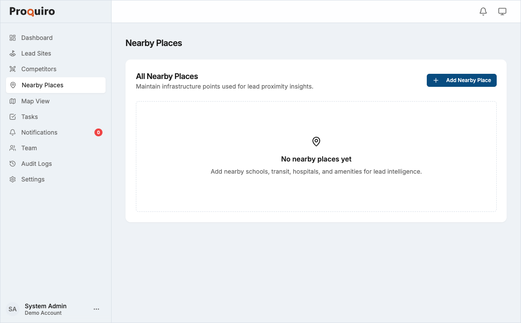521x323 pixels.
Task: Select the Nearby Places pin icon
Action: (13, 85)
